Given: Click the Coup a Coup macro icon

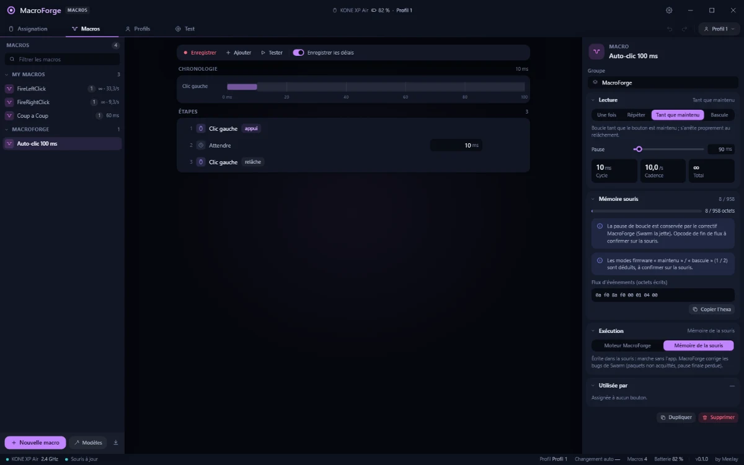Looking at the screenshot, I should pos(9,116).
